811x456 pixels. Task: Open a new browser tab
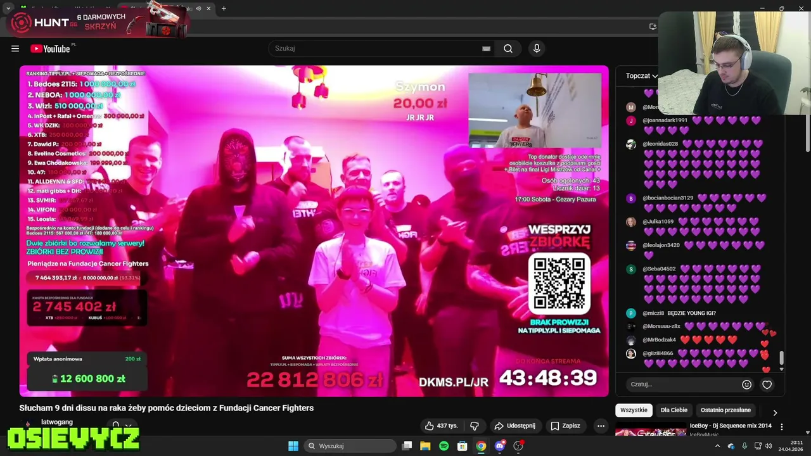(x=224, y=8)
